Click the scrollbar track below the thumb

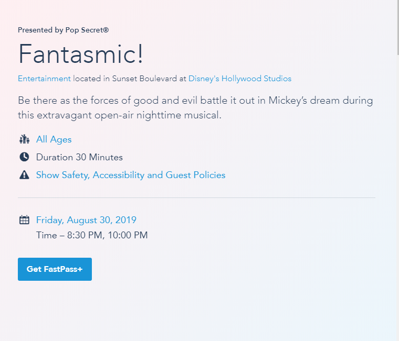tap(396, 210)
